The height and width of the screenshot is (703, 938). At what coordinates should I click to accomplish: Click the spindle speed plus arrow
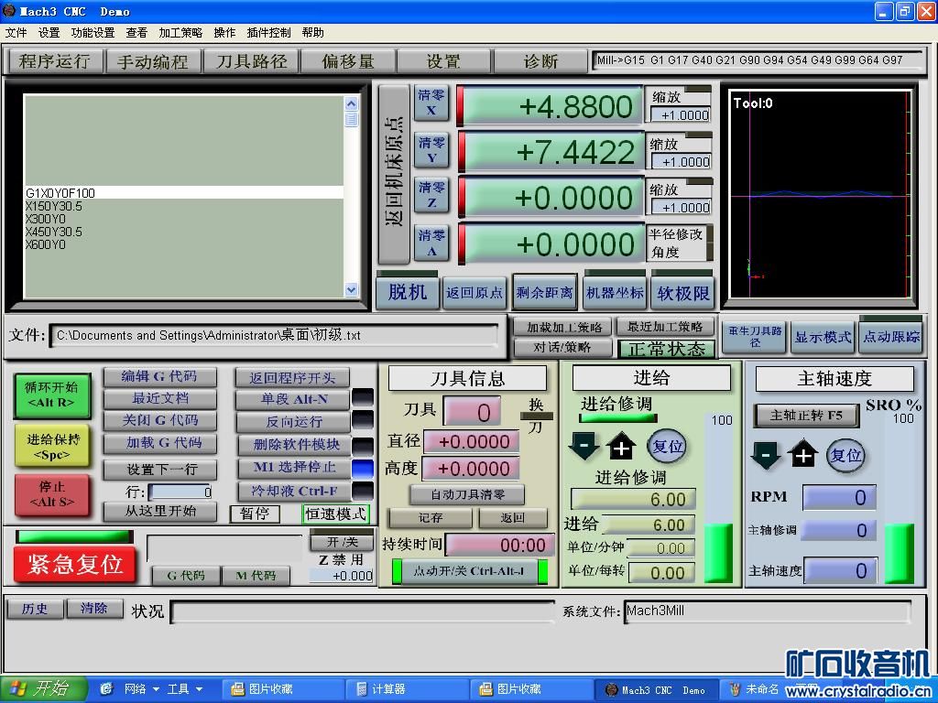tap(803, 454)
